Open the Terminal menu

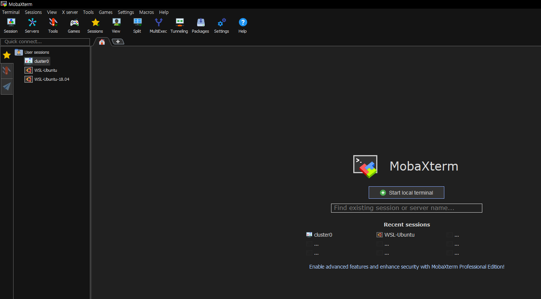11,12
